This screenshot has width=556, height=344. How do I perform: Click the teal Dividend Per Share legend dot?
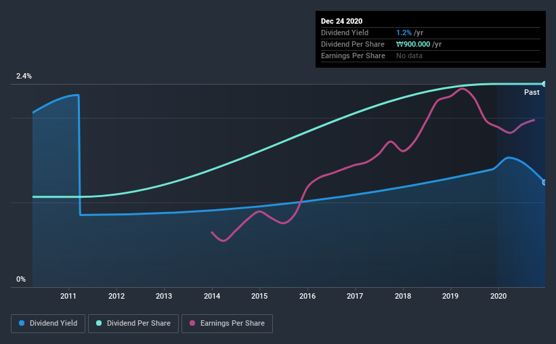click(99, 323)
